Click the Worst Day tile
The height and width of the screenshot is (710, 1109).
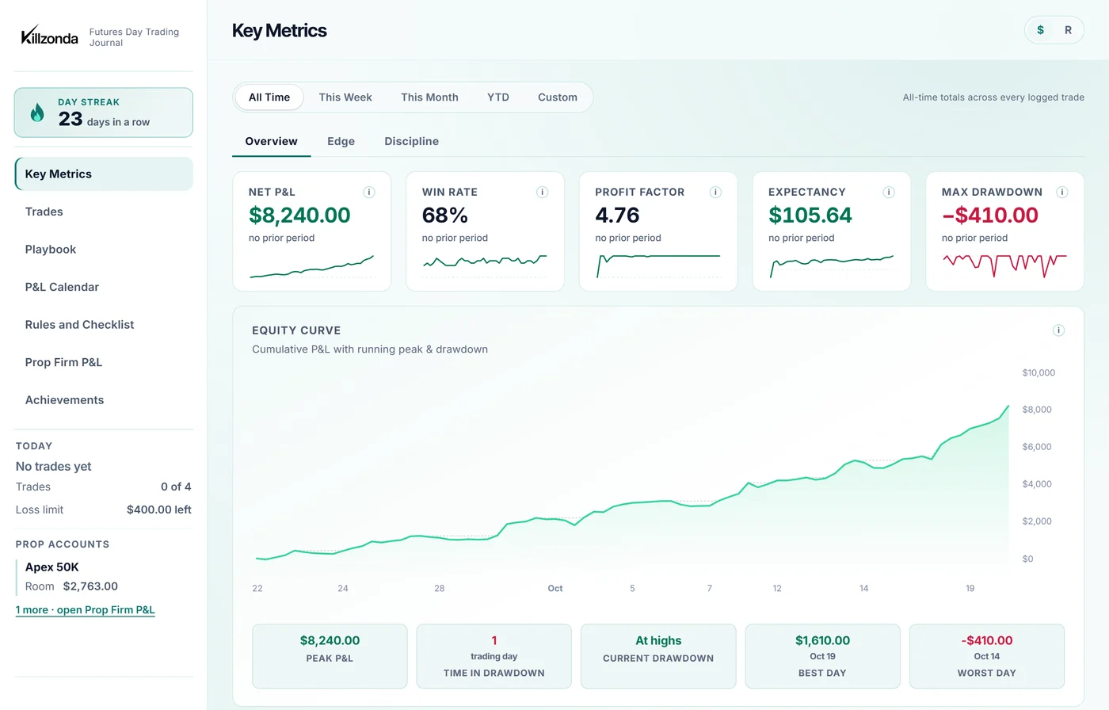coord(987,656)
